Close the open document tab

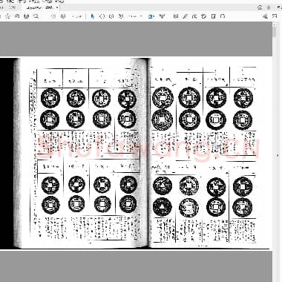click(x=57, y=7)
